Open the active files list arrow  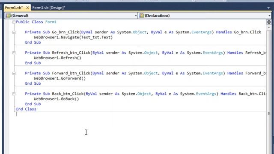tap(268, 8)
